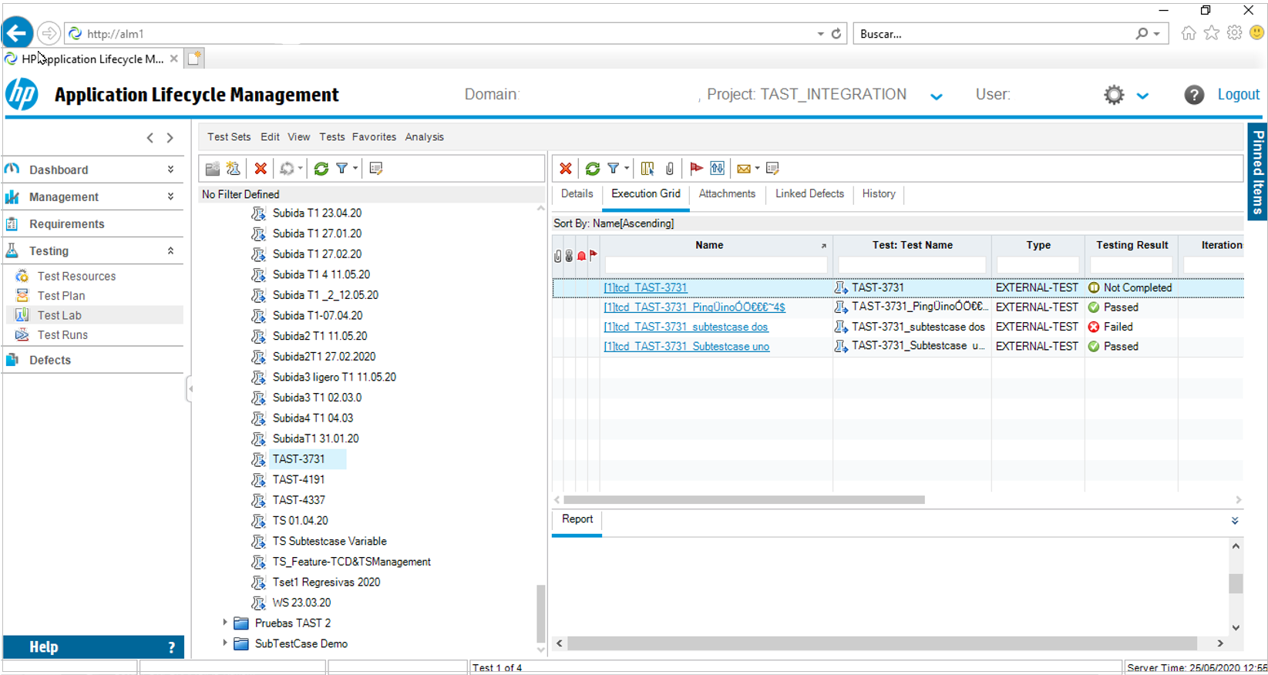Open test set tree filter dropdown arrow
This screenshot has height=675, width=1268.
coord(355,169)
